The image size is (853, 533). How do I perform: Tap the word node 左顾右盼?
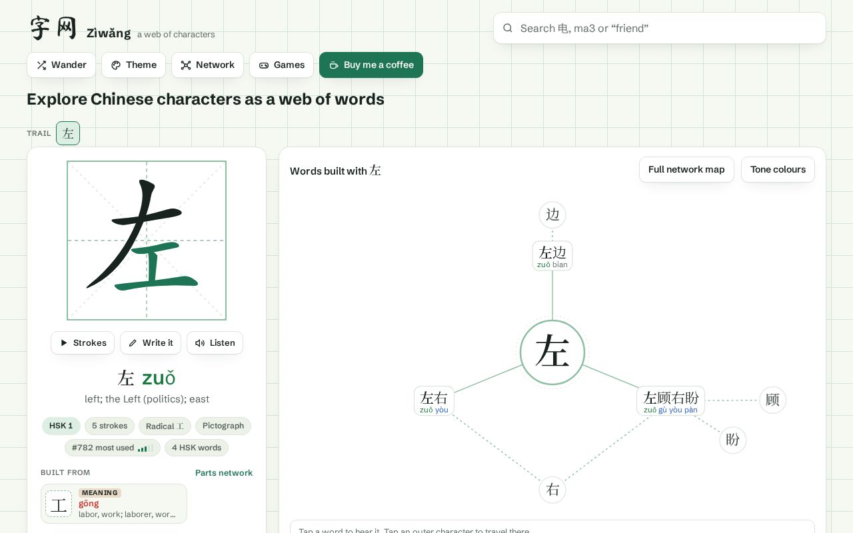click(671, 401)
